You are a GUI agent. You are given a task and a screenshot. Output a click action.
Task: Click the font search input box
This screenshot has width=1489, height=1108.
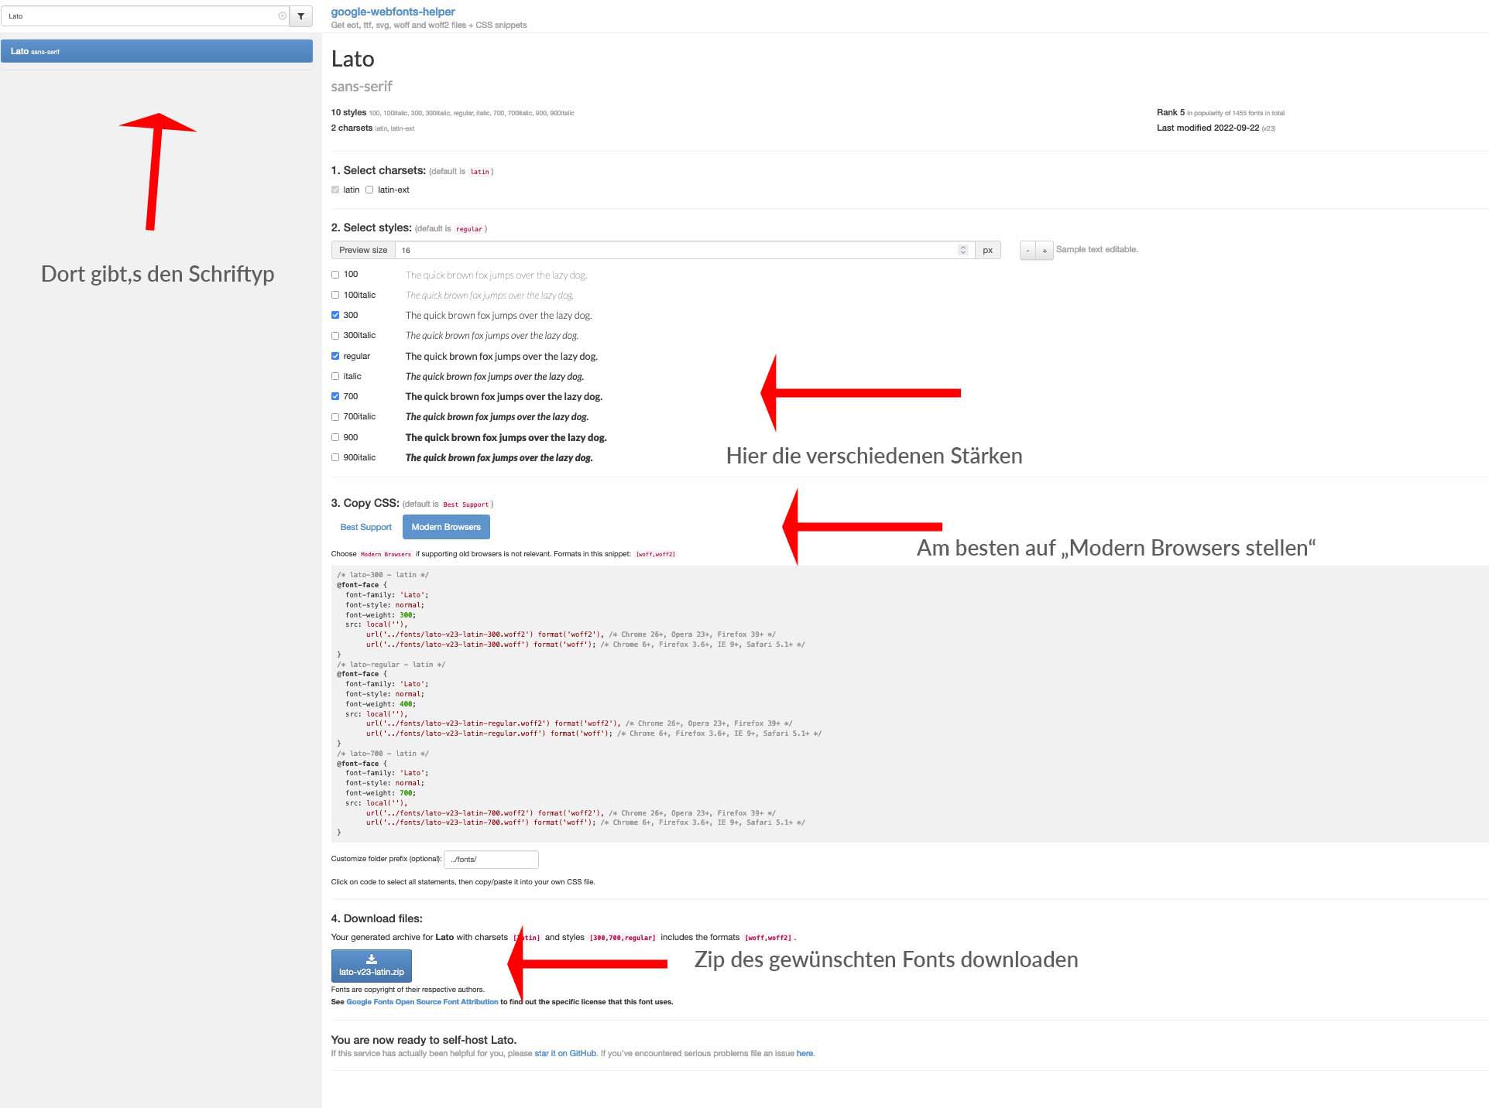pos(139,16)
